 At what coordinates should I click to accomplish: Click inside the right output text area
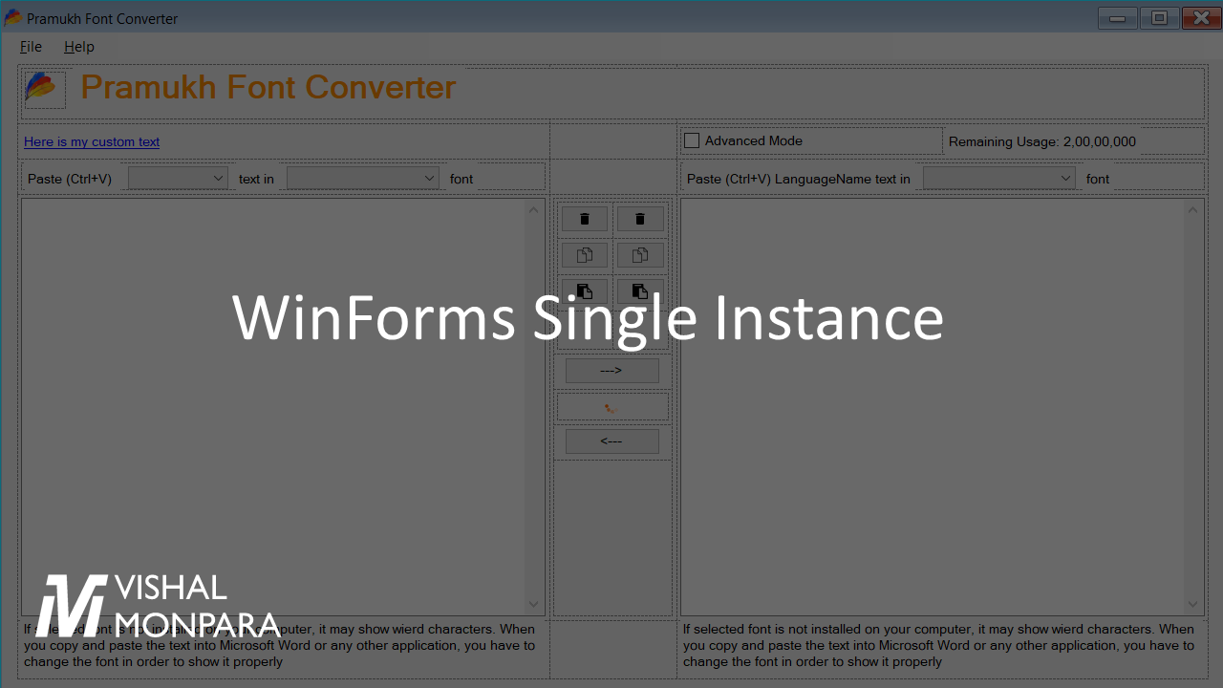point(933,406)
